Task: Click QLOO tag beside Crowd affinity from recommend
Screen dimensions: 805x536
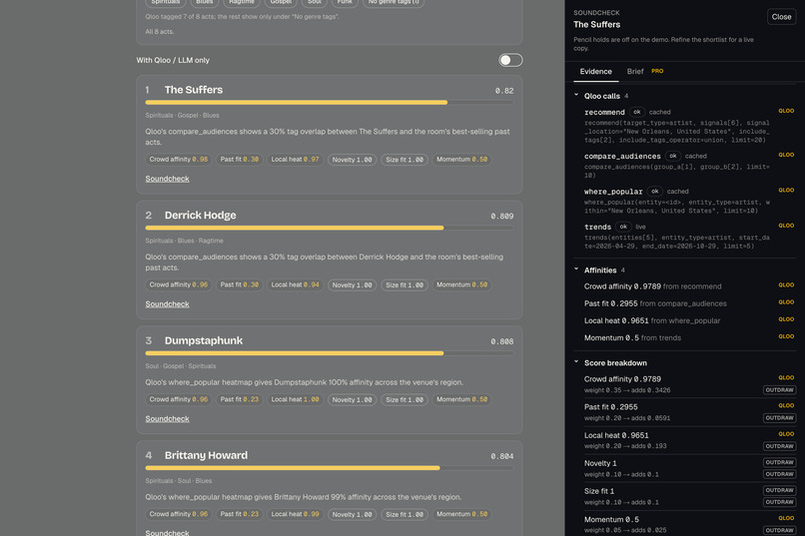Action: click(786, 285)
